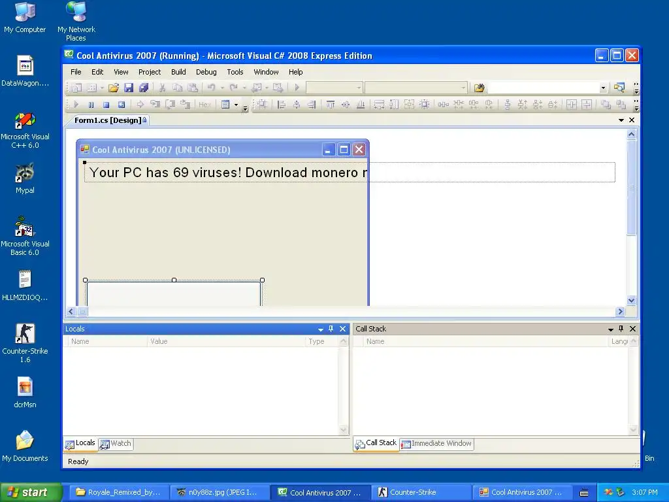
Task: Click the New Project icon in the toolbar
Action: [77, 88]
